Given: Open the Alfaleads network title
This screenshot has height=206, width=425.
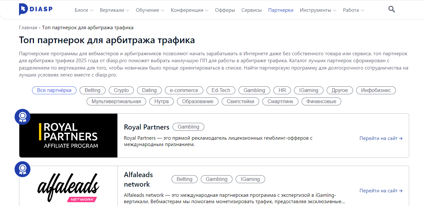Looking at the screenshot, I should pos(138,180).
